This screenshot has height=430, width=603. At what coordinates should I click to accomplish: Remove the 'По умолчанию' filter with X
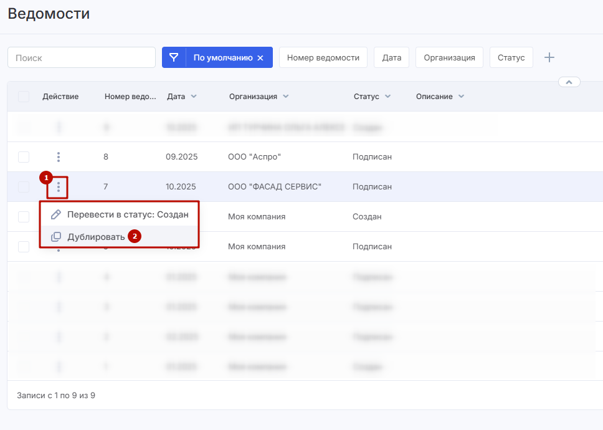pos(260,58)
